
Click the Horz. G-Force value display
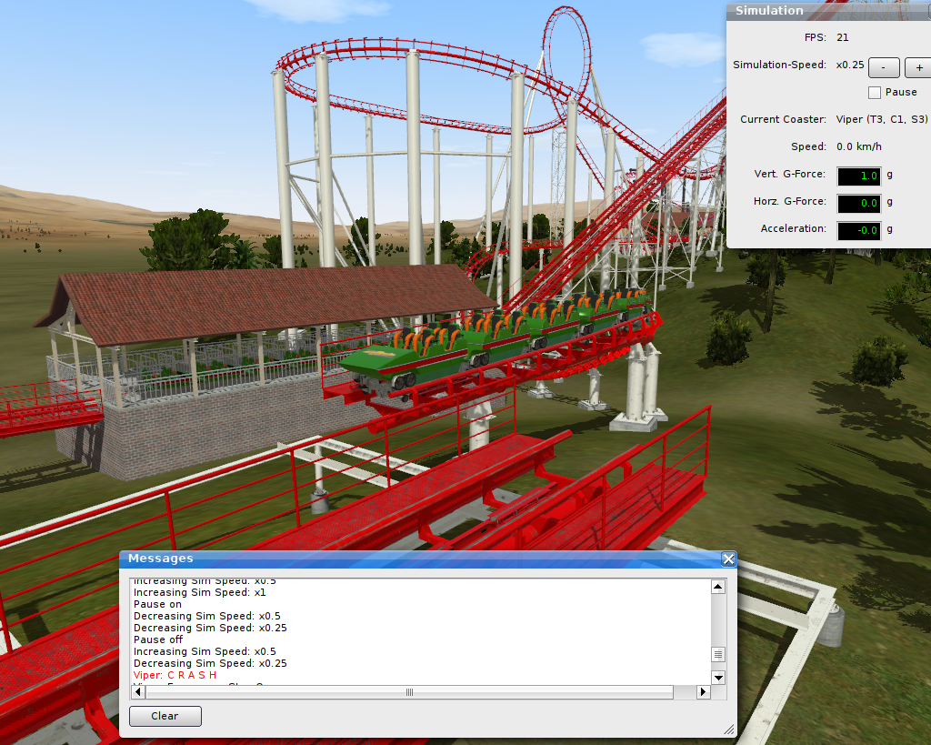859,203
